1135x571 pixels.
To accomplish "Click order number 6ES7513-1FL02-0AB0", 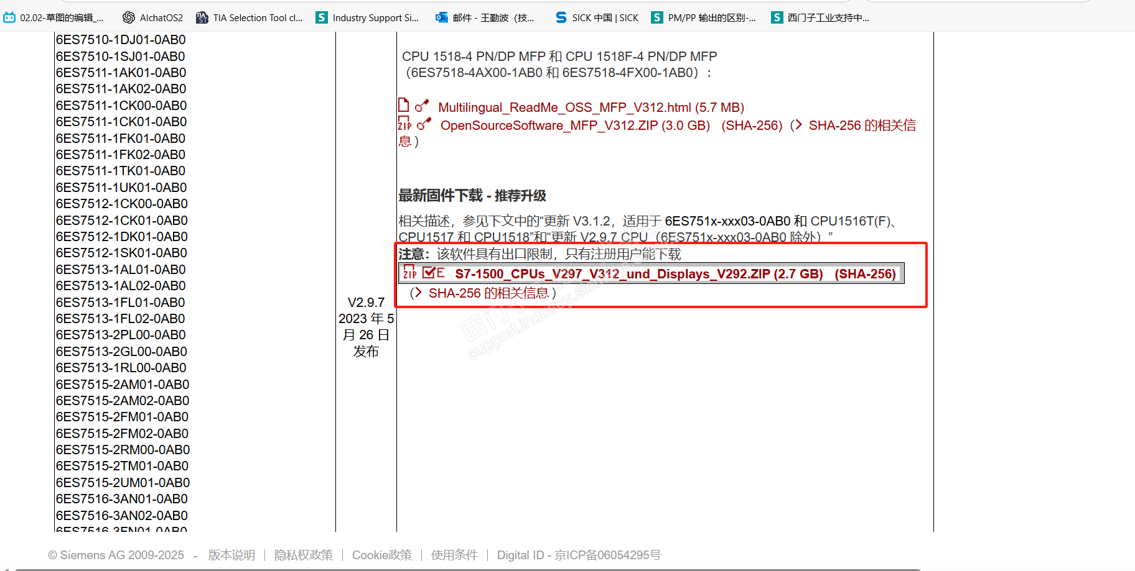I will coord(121,319).
